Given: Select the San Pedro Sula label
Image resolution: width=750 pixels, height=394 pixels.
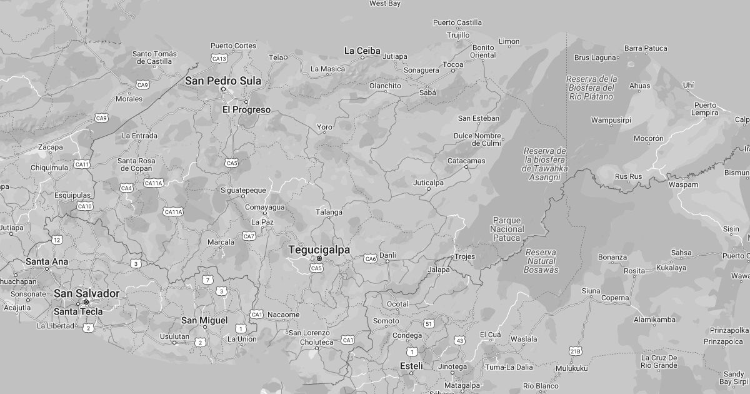Looking at the screenshot, I should (223, 81).
